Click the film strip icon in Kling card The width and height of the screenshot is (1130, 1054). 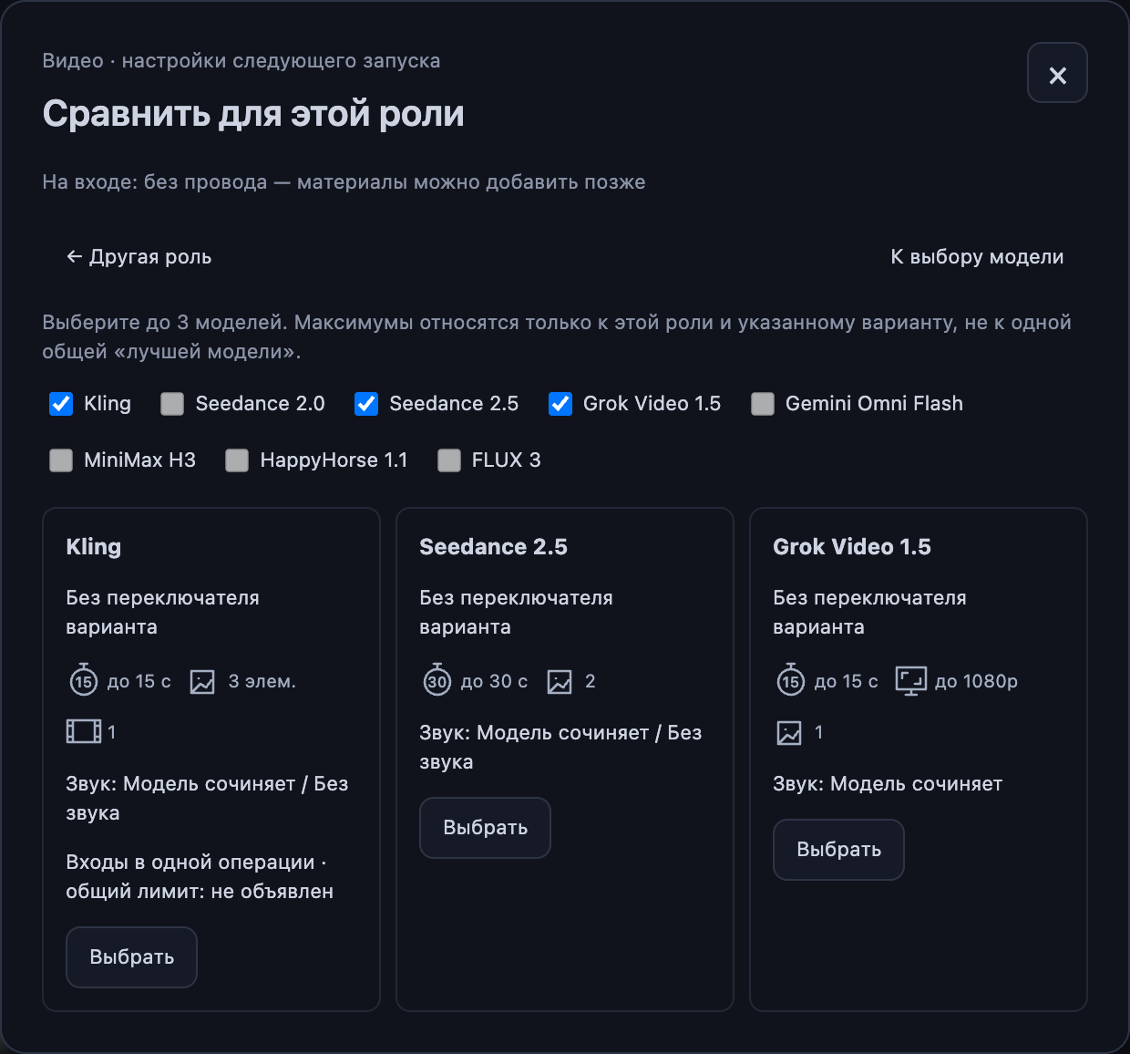tap(84, 731)
